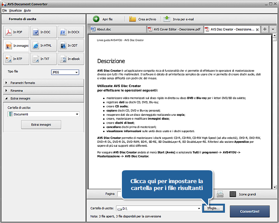
Task: Pick In RTF output format
Action: (x=16, y=59)
